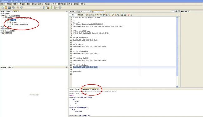Open the Help menu
Viewport: 203px width, 117px height.
pos(83,4)
